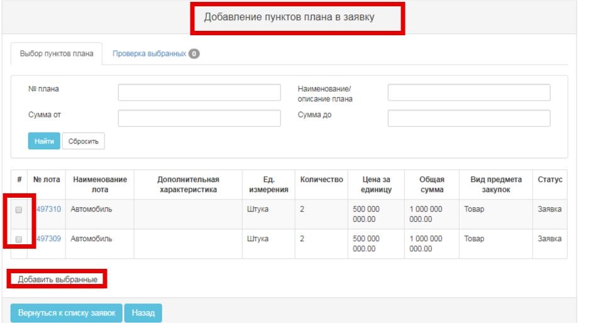The width and height of the screenshot is (591, 323).
Task: Click the Наименование лота column header
Action: [100, 184]
